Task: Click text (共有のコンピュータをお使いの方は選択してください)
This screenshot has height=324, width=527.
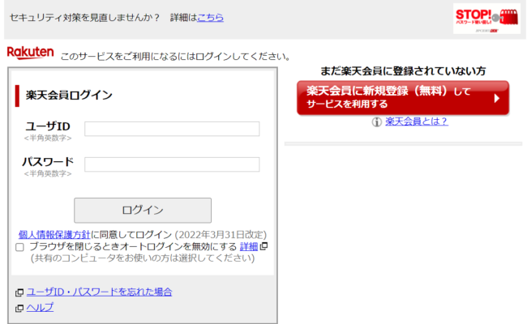Action: point(143,258)
